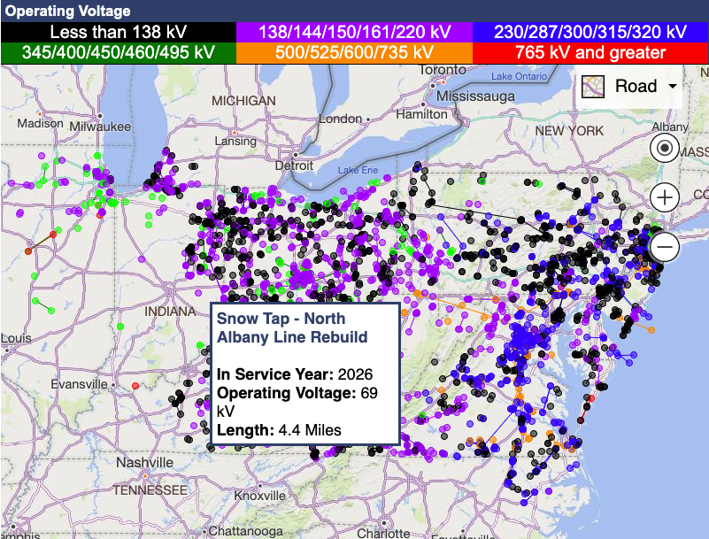The width and height of the screenshot is (709, 539).
Task: Click the Mississauga city label
Action: [x=475, y=96]
